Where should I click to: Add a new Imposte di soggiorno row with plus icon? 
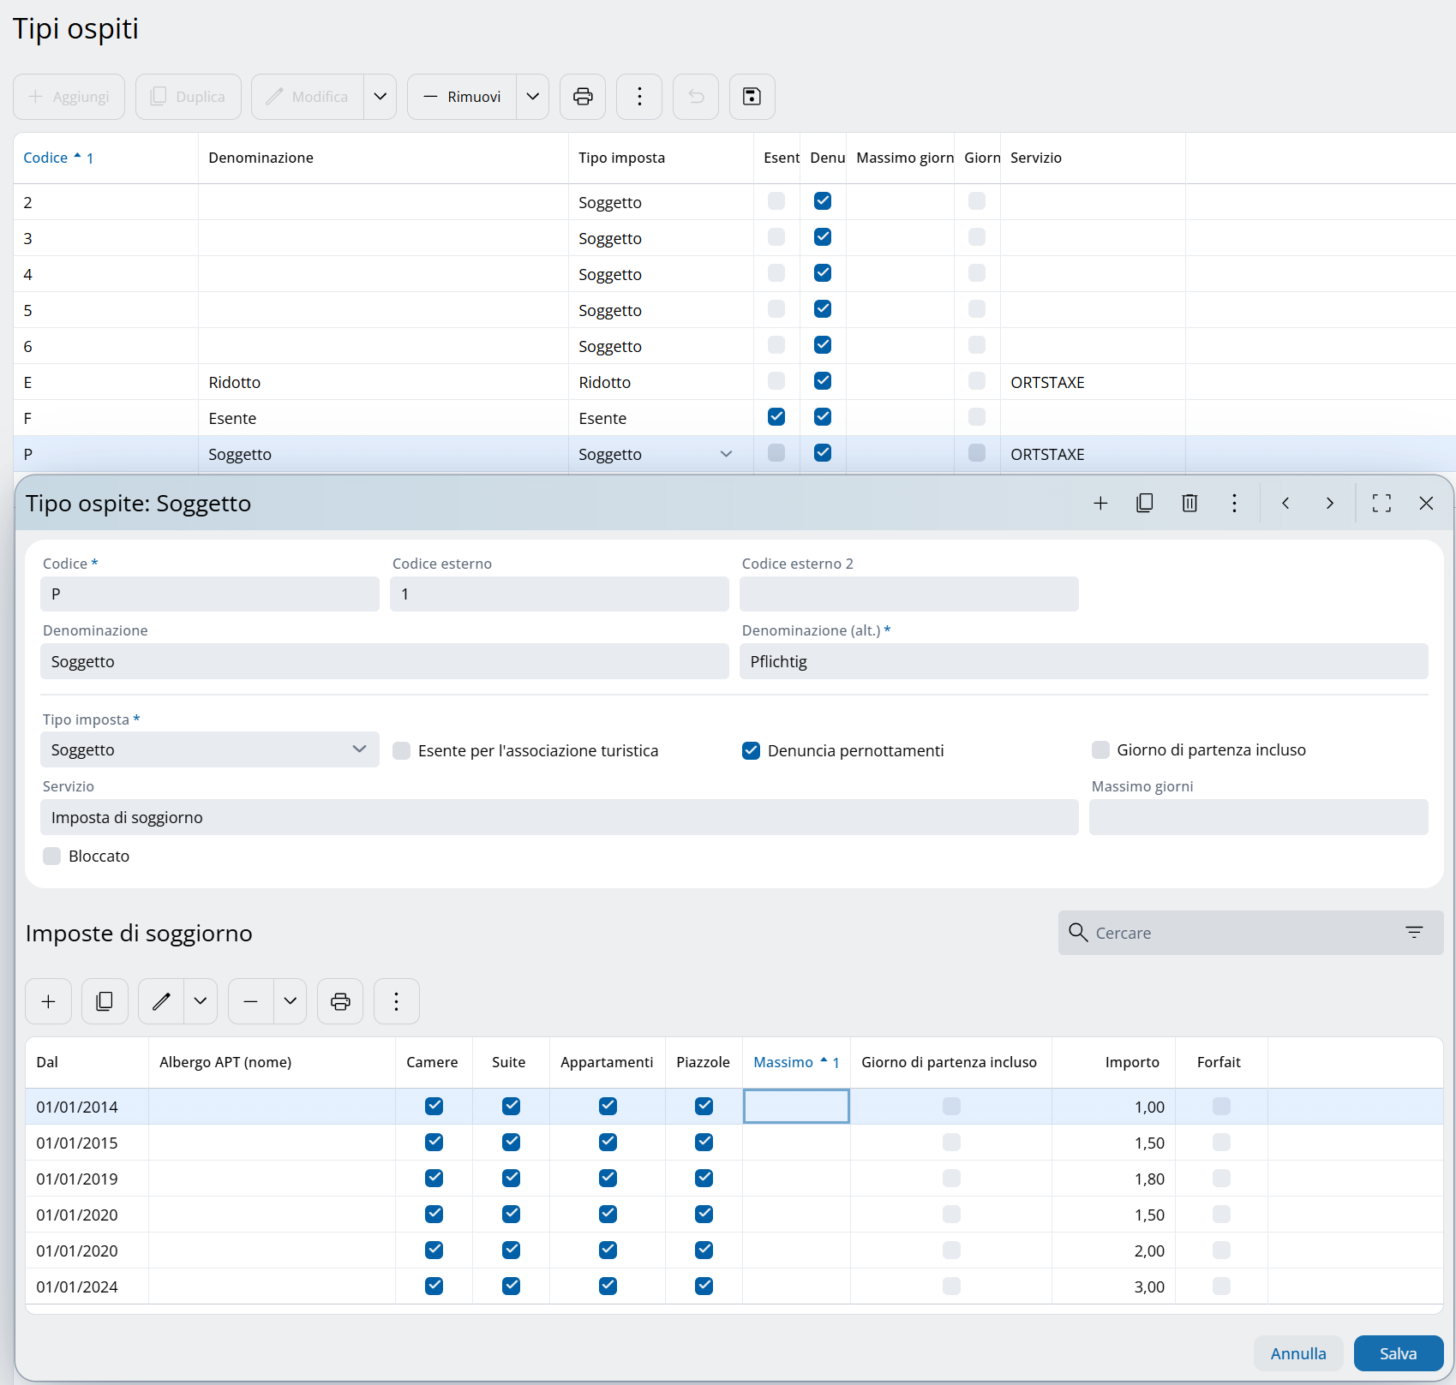tap(49, 1001)
